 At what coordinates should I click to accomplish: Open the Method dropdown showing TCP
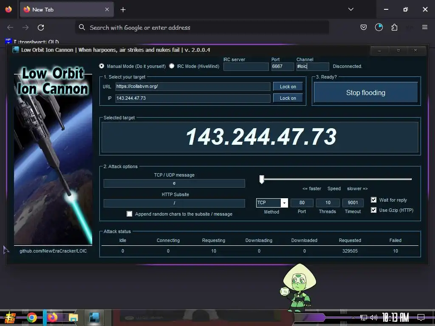pos(272,202)
